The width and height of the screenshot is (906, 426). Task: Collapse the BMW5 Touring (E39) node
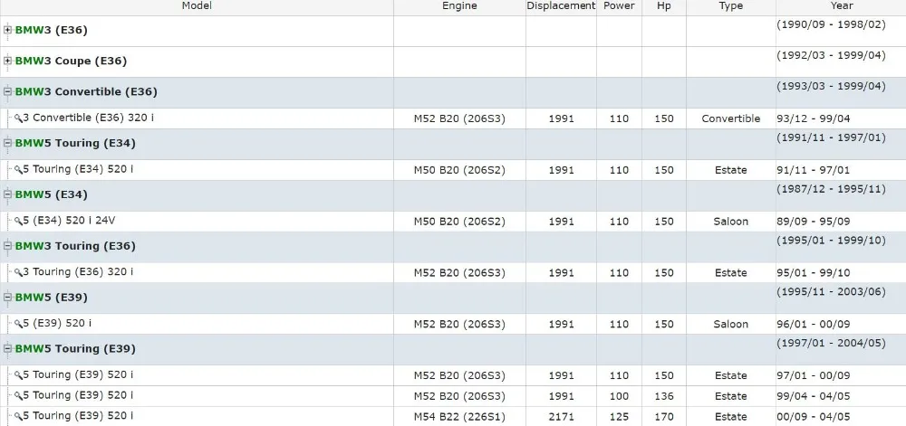(7, 349)
